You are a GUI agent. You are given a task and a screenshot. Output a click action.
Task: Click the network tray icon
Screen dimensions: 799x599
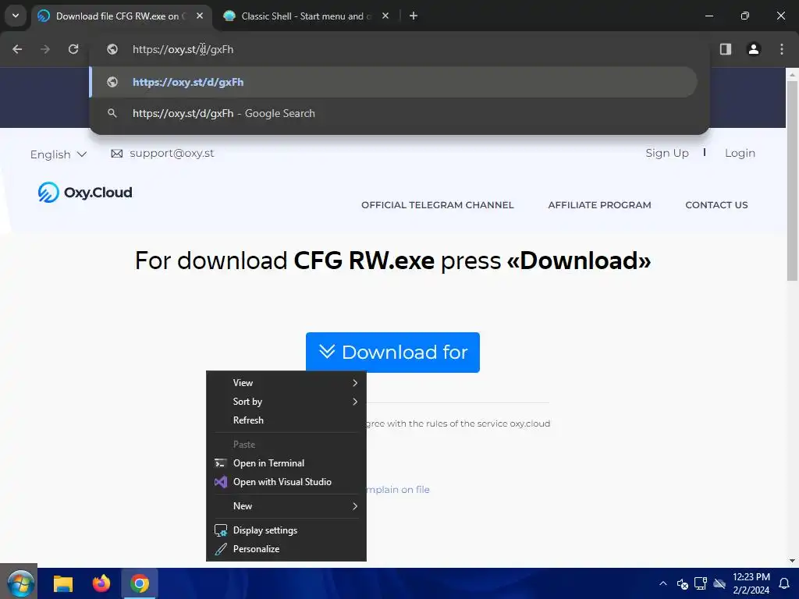(701, 583)
